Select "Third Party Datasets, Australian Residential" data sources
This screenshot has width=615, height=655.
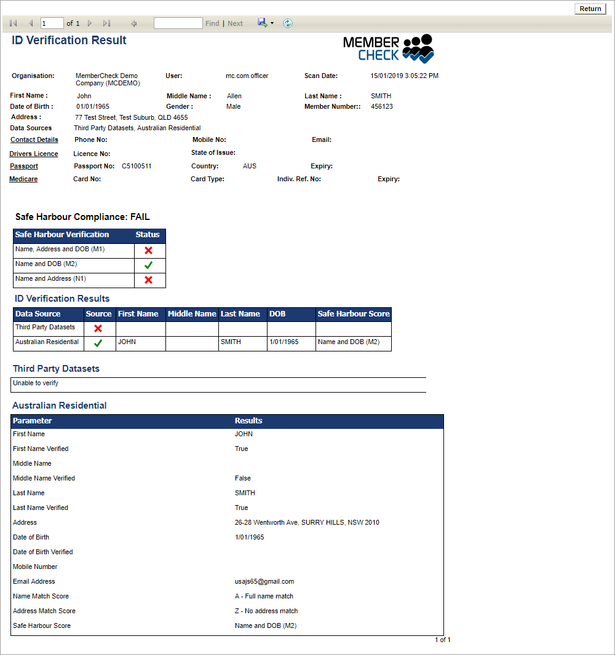(x=137, y=128)
